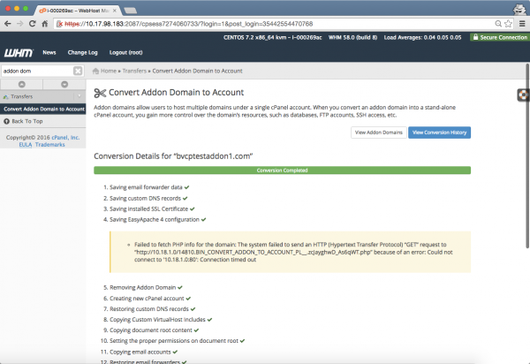Click the Conversion Completed progress bar
530x364 pixels.
(283, 171)
